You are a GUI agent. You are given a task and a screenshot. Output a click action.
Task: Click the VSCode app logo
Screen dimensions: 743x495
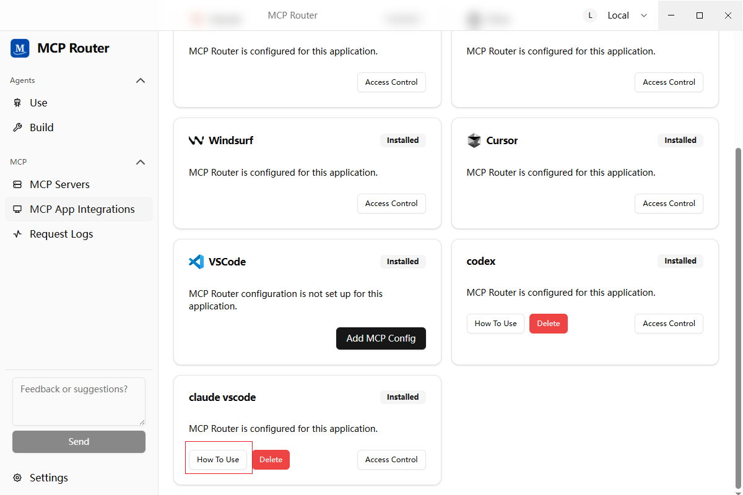click(196, 262)
